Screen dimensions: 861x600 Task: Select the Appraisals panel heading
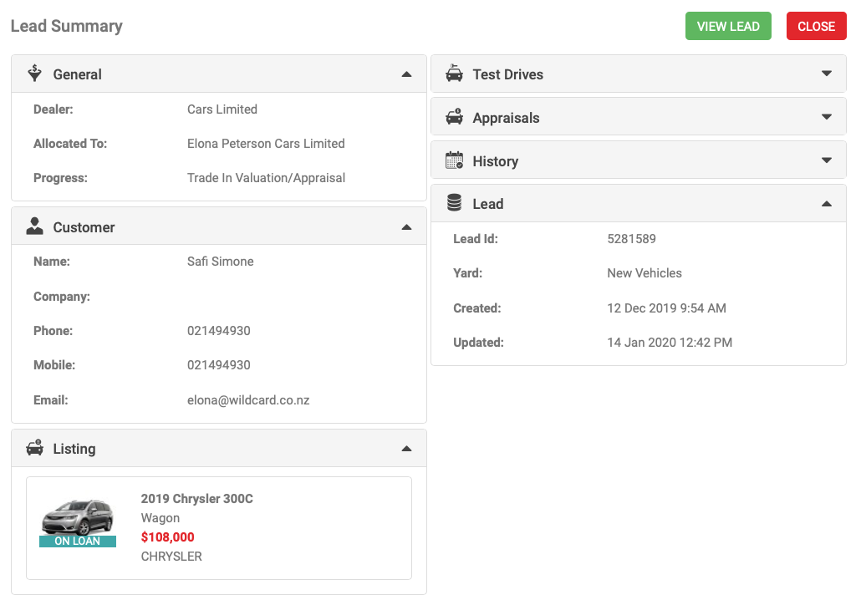point(506,118)
